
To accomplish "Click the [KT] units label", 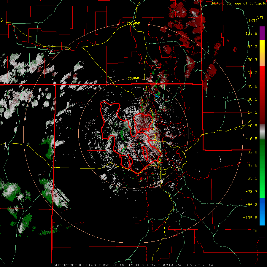I will pyautogui.click(x=253, y=20).
